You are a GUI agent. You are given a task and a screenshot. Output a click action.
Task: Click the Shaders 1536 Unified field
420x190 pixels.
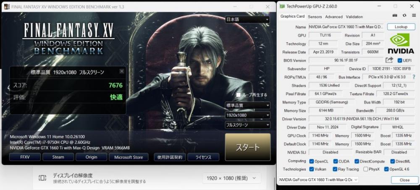pyautogui.click(x=329, y=86)
